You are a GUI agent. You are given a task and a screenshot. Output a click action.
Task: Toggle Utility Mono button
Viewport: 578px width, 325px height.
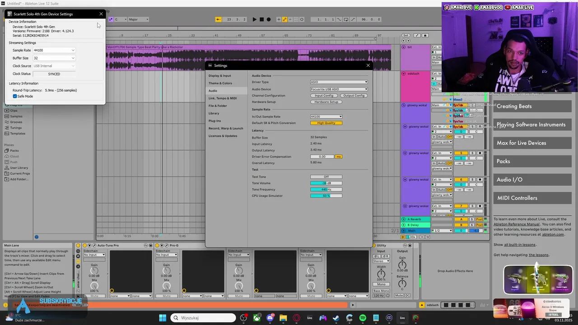pyautogui.click(x=381, y=284)
